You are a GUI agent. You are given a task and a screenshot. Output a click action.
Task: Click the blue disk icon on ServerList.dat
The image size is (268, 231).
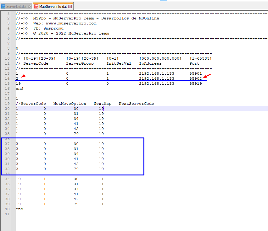(3, 6)
